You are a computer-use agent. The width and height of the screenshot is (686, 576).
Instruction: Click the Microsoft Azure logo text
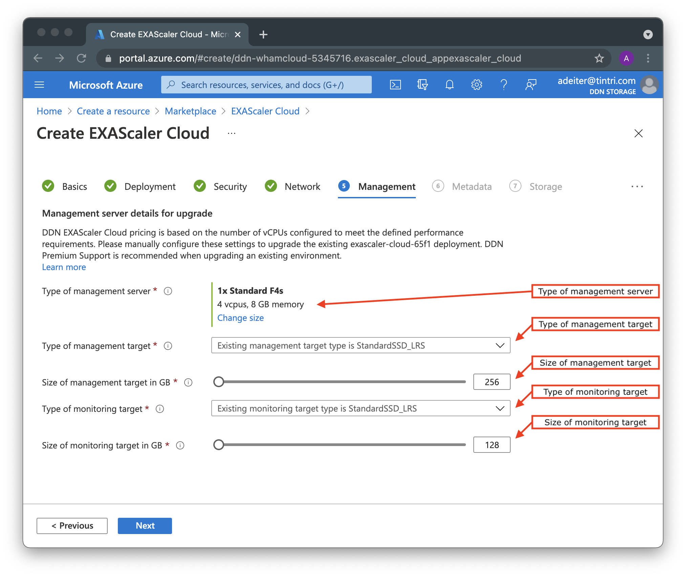tap(106, 85)
